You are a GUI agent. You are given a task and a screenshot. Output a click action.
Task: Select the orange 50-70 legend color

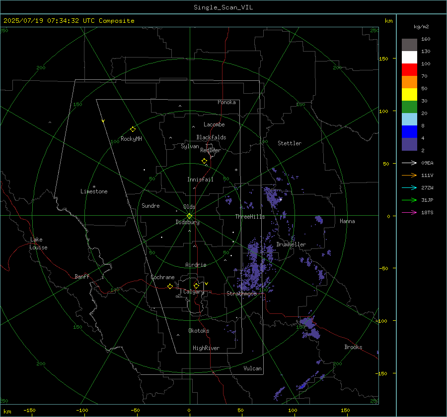point(409,82)
